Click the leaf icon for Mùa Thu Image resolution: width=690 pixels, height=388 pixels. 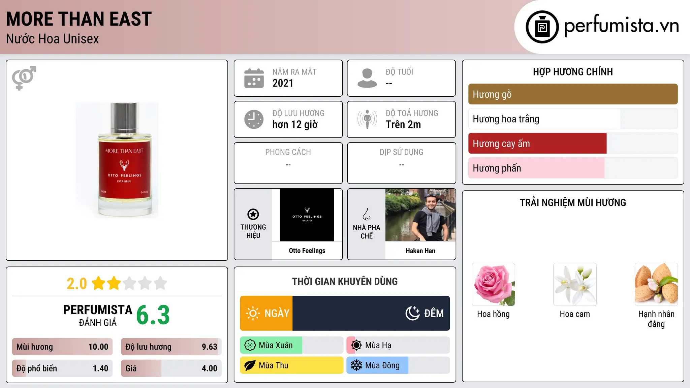250,365
